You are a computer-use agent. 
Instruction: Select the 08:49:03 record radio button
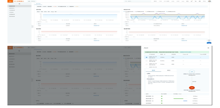(x=147, y=64)
